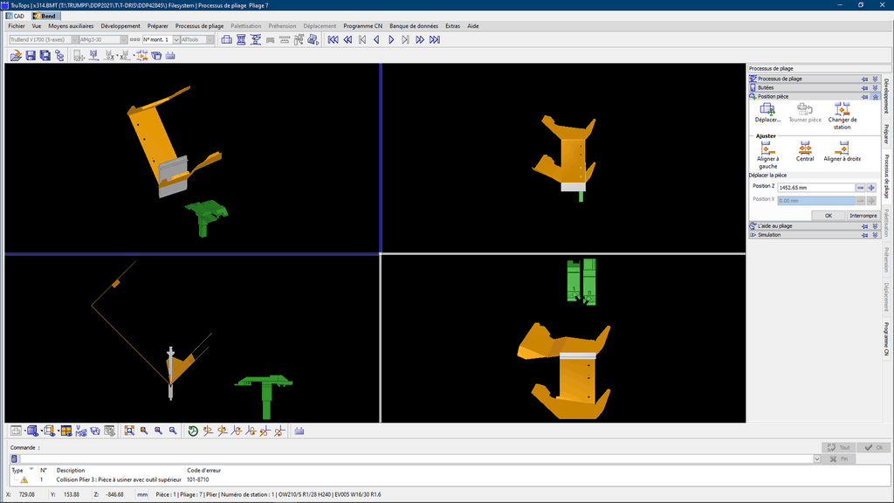Click the OK button in Position panel
Screen dimensions: 894x503
pos(828,216)
